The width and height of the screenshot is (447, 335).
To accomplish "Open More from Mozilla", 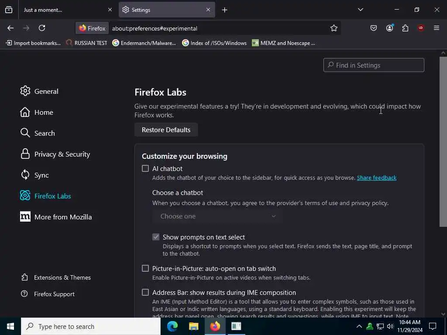I will tap(56, 217).
